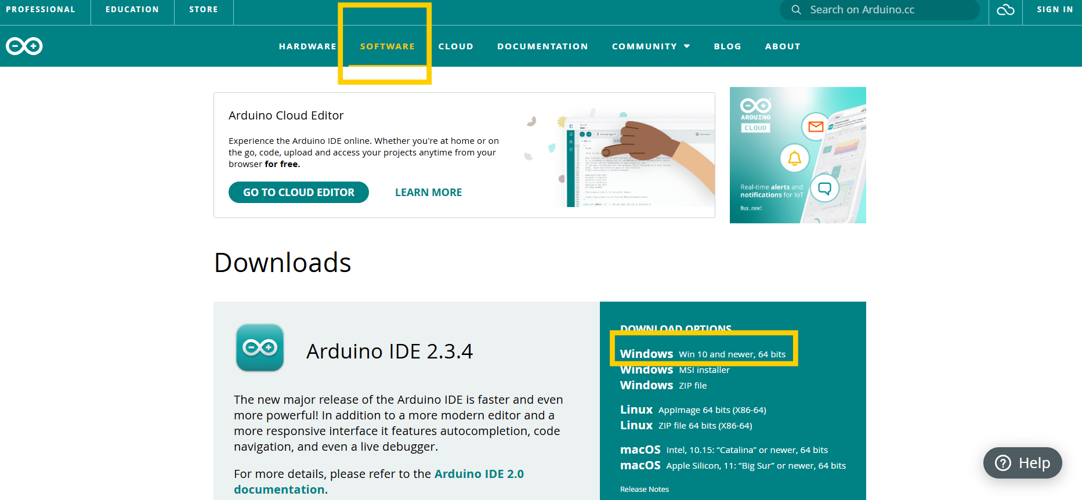Open Arduino IDE 2.0 documentation link
1082x500 pixels.
[x=379, y=481]
